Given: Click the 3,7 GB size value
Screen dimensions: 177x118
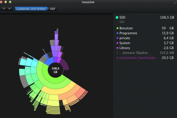Looking at the screenshot, I should click(x=169, y=43).
